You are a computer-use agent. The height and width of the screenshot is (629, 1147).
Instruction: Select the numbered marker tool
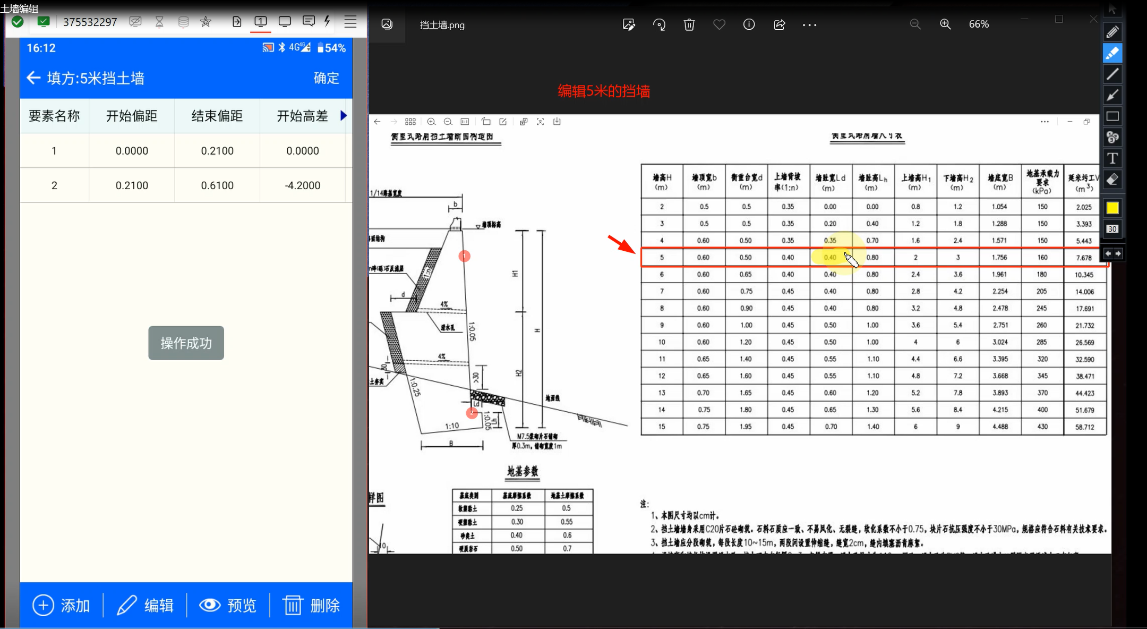click(1112, 138)
